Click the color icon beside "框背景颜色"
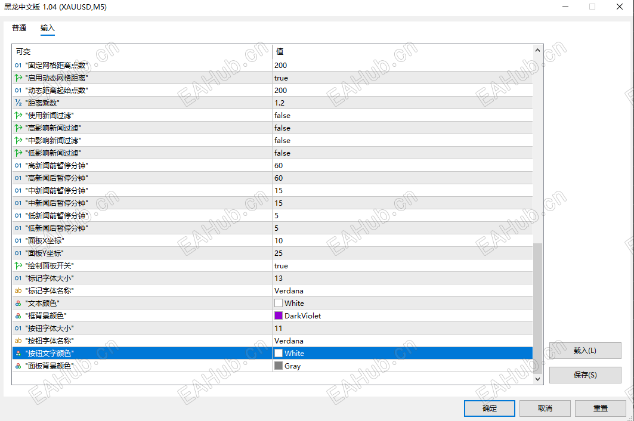 click(18, 316)
